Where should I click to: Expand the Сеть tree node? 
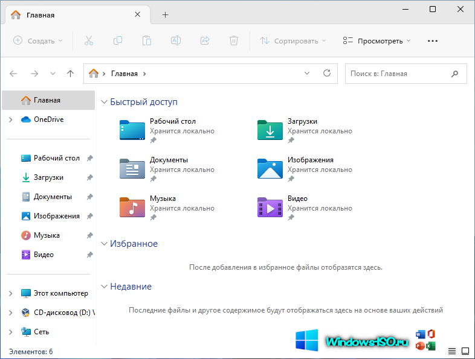(11, 332)
